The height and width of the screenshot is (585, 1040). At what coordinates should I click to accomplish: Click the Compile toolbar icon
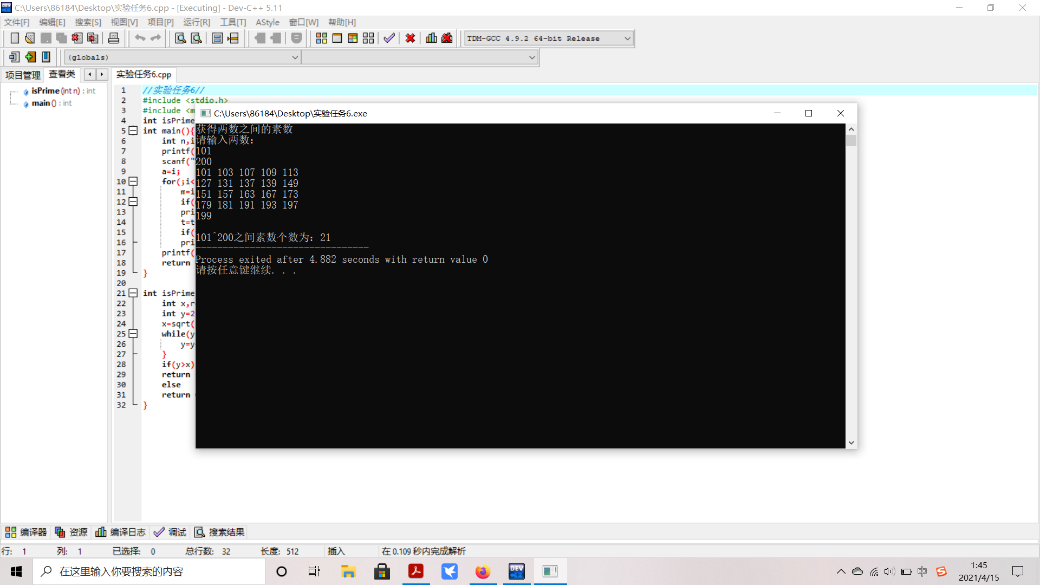(x=322, y=38)
